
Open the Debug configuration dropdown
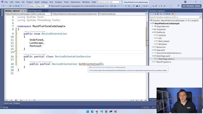32,6
